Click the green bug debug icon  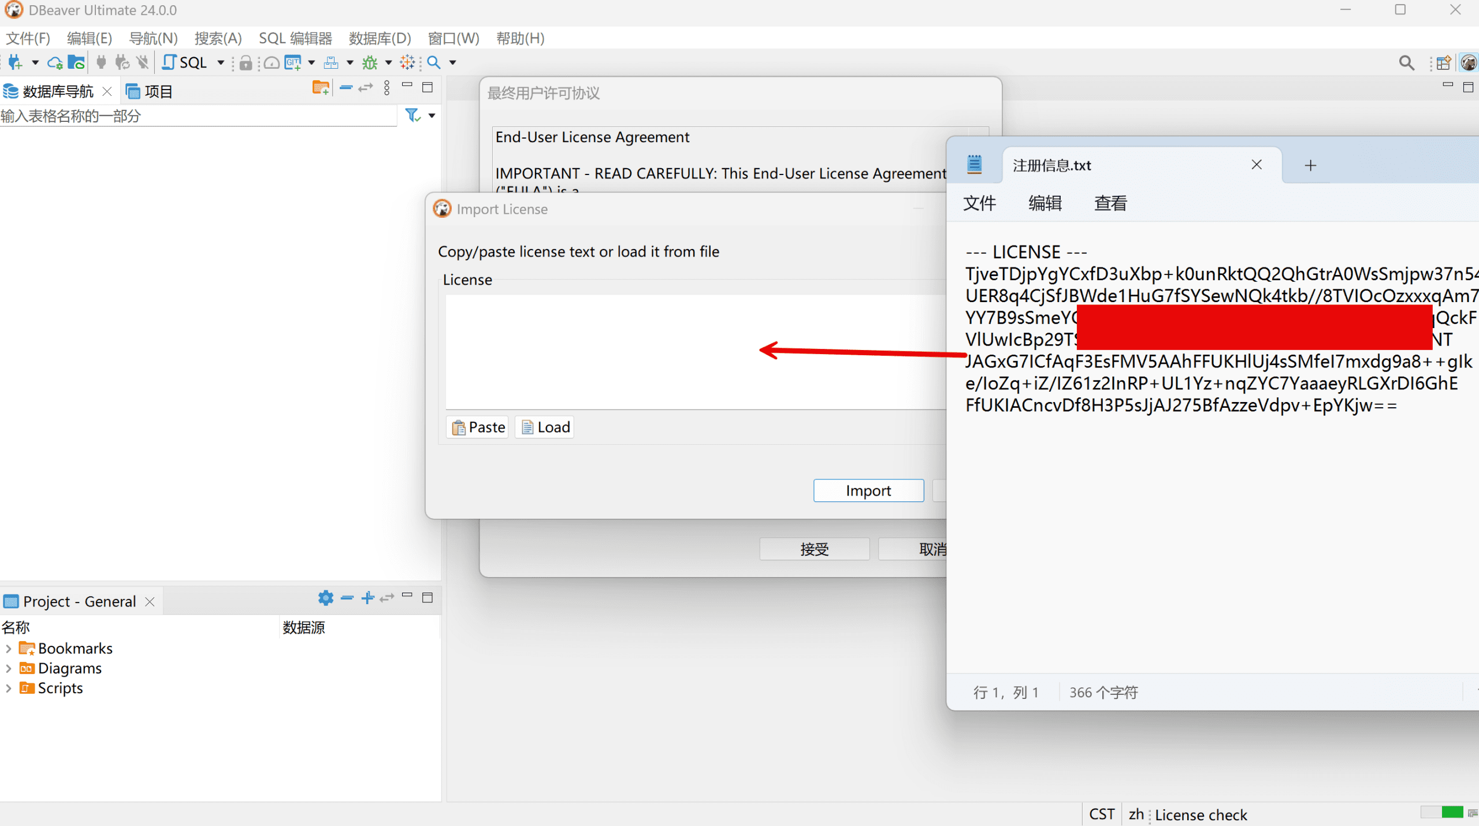[x=370, y=62]
